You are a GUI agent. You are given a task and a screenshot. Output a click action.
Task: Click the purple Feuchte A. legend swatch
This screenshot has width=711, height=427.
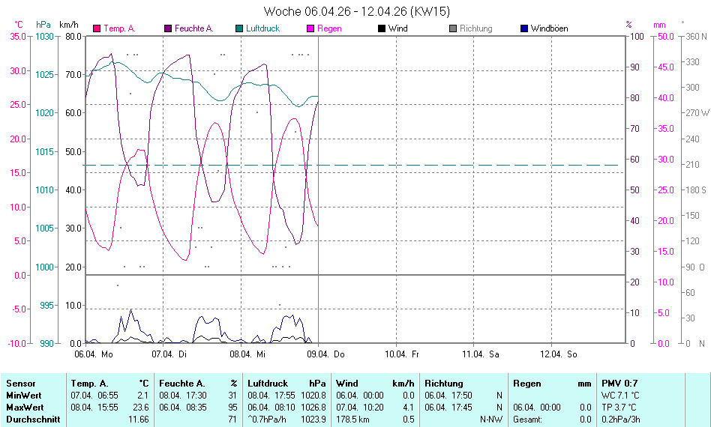pyautogui.click(x=168, y=28)
